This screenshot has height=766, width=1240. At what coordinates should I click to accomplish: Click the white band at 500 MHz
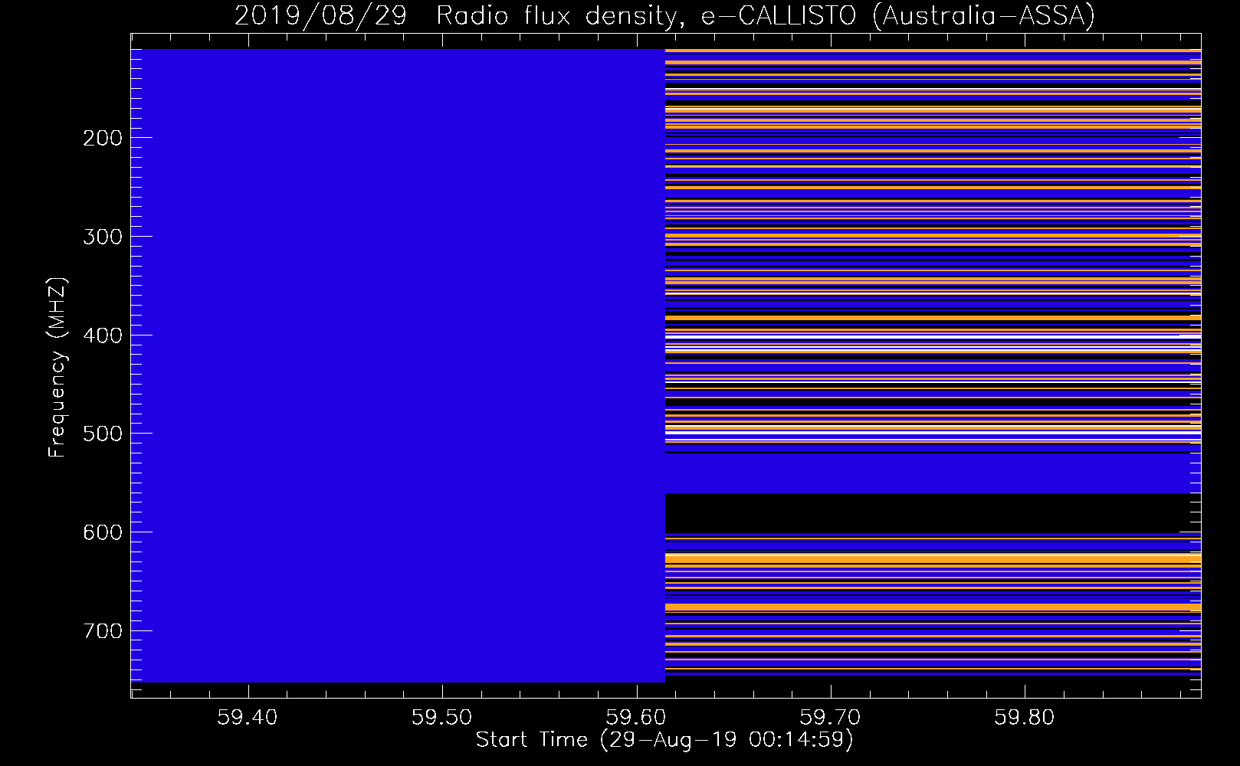(933, 434)
